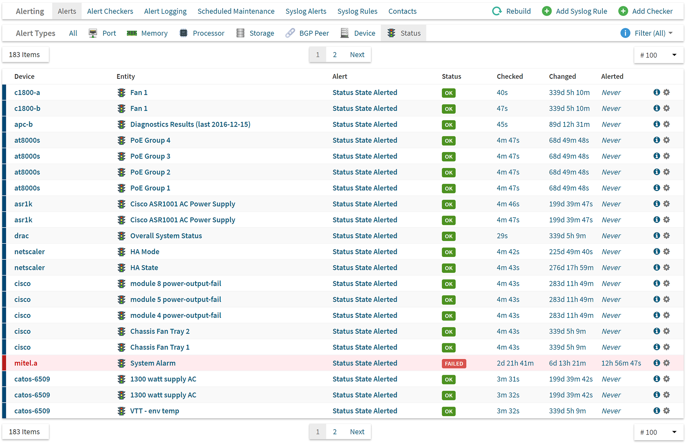
Task: Click the Add Syslog Rule plus icon
Action: click(547, 11)
